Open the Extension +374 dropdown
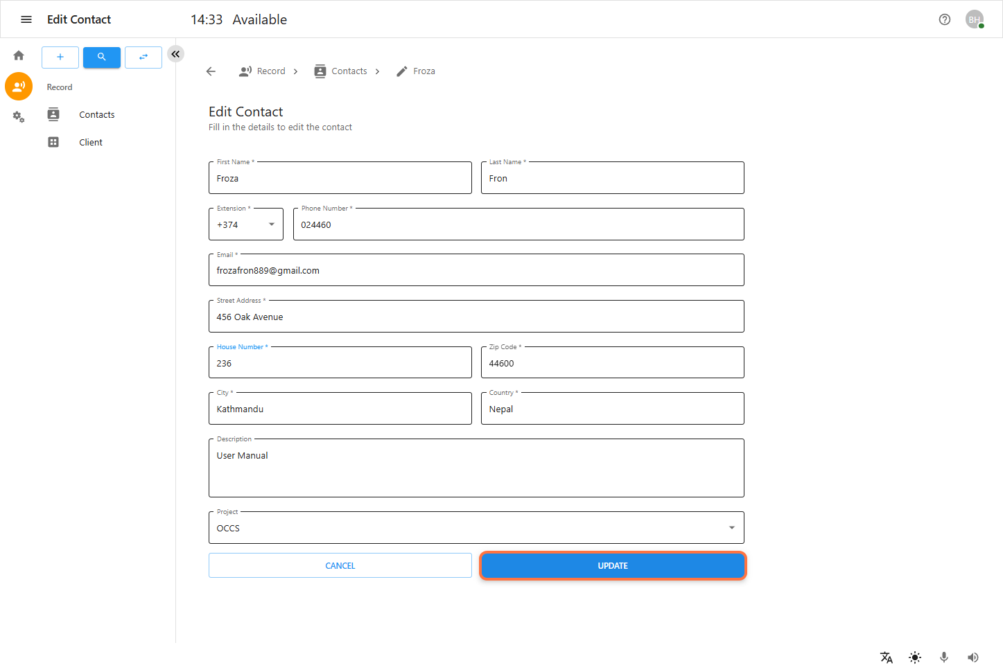Image resolution: width=1003 pixels, height=672 pixels. [x=246, y=224]
